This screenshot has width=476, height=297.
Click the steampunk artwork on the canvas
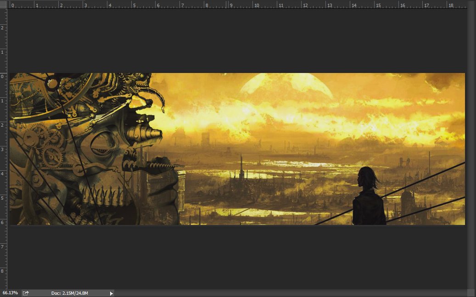tap(237, 149)
